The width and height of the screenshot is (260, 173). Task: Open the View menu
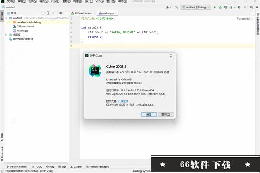33,1
